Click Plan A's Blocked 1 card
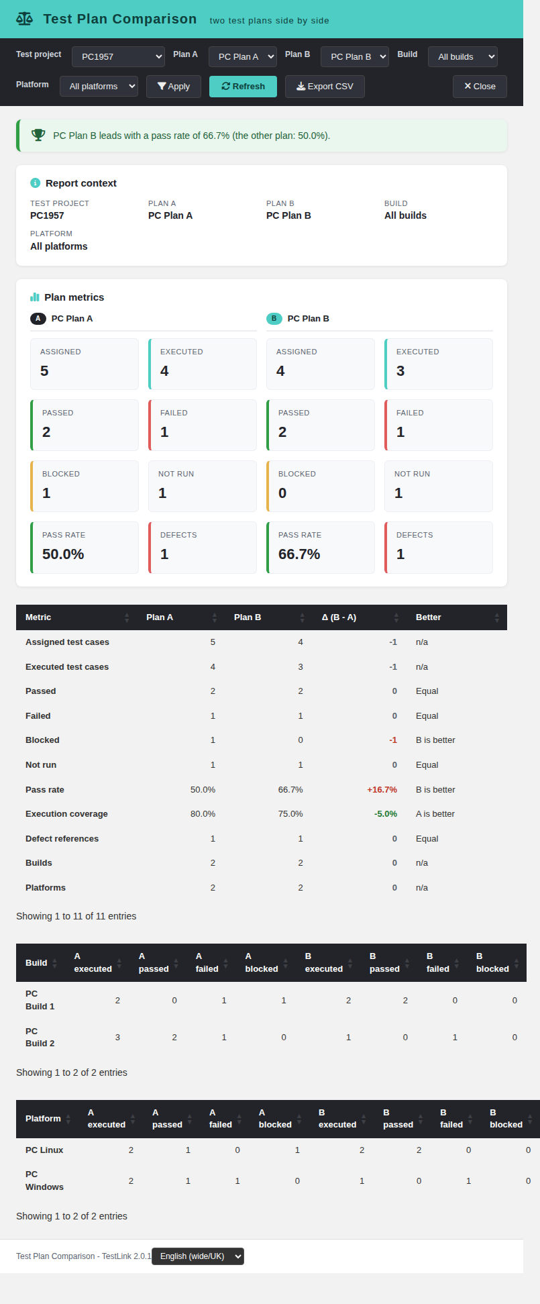Screen dimensions: 540x1304 click(85, 486)
